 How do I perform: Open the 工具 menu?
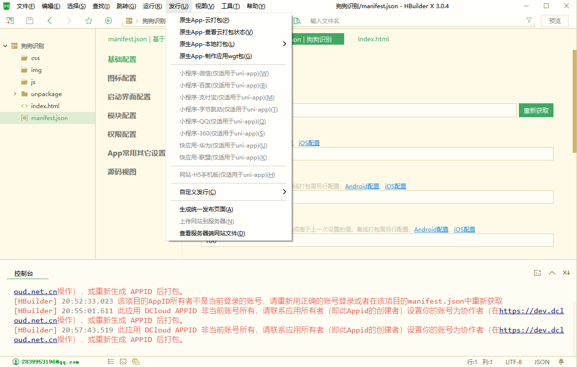230,6
